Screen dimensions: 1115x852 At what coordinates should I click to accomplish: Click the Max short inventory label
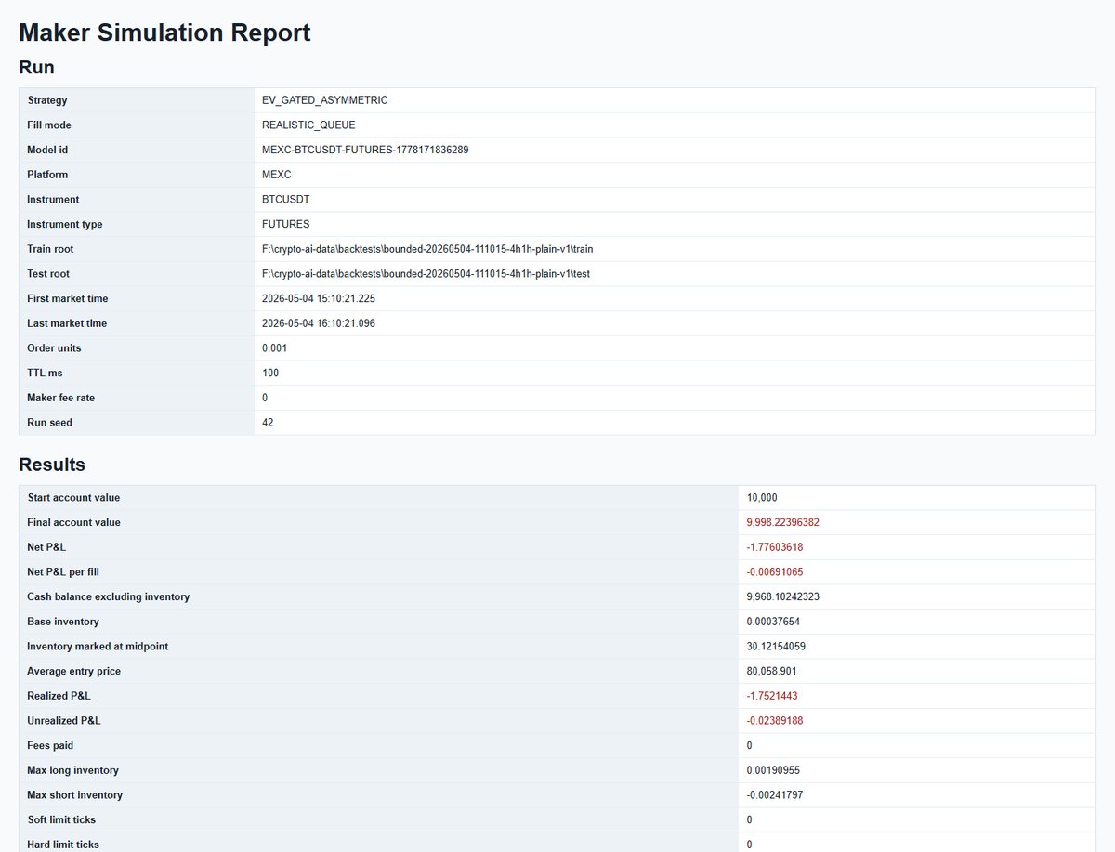[75, 795]
